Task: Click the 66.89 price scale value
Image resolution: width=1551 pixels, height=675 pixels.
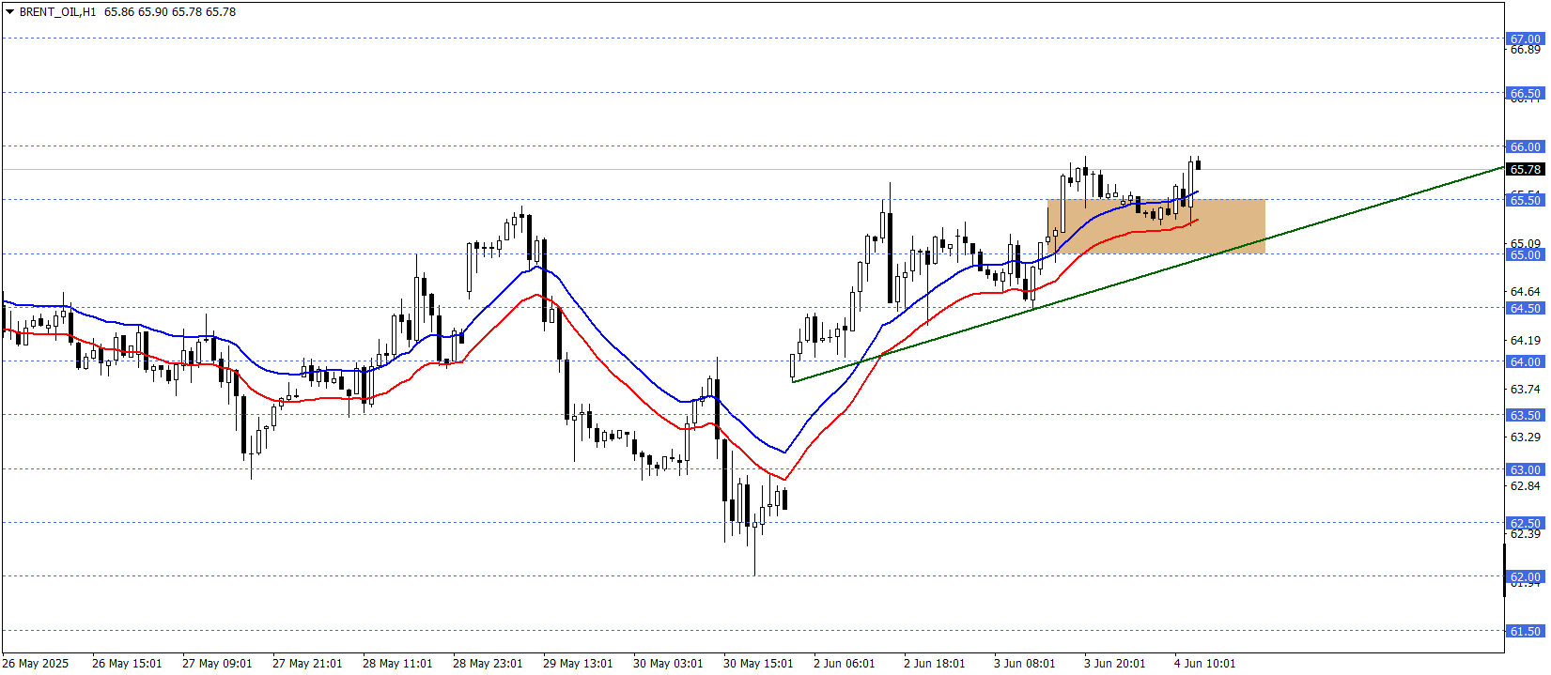Action: point(1525,50)
